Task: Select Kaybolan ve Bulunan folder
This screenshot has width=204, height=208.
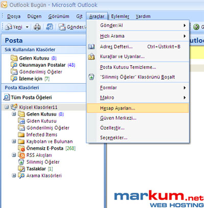Action: [x=49, y=141]
